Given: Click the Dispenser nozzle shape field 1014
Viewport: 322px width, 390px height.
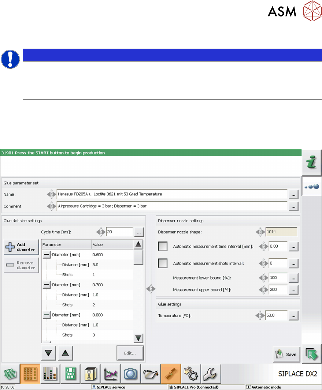Looking at the screenshot, I should pos(281,232).
